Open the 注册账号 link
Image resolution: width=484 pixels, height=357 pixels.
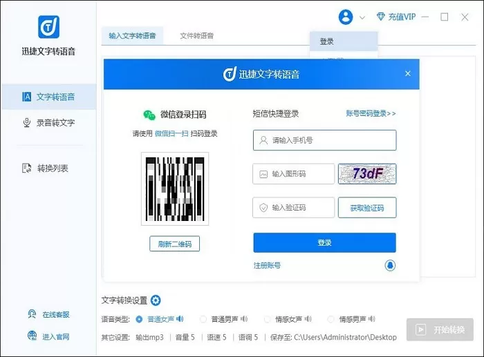point(267,265)
